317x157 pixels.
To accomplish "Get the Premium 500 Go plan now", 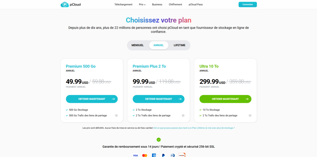I will (x=92, y=99).
